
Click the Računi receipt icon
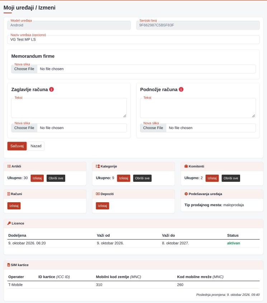pyautogui.click(x=9, y=194)
